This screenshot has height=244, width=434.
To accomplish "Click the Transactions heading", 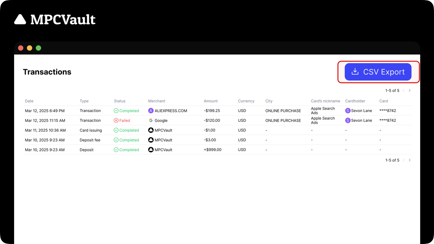I will (x=47, y=72).
